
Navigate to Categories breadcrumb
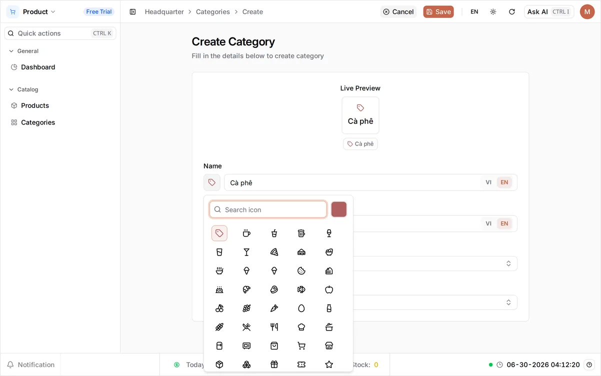[x=213, y=11]
